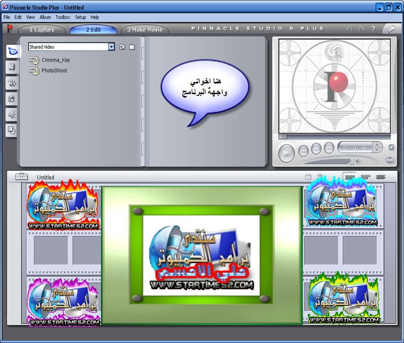Image resolution: width=404 pixels, height=343 pixels.
Task: Show photos and frame grabs tab
Action: point(12,99)
